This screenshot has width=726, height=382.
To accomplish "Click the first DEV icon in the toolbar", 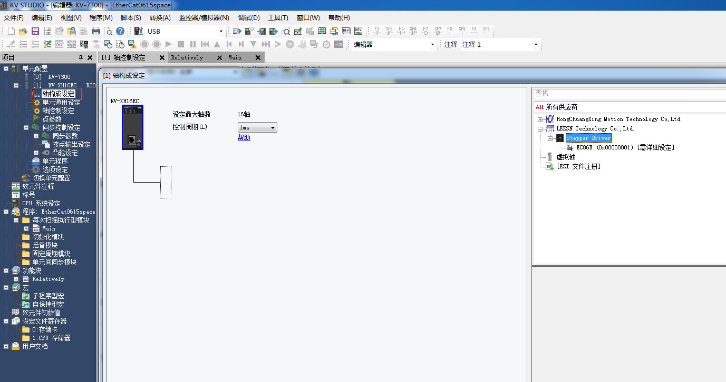I will pyautogui.click(x=346, y=31).
